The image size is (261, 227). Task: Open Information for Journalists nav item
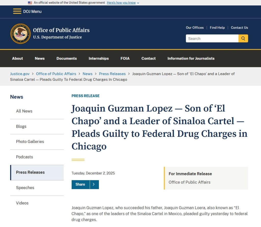point(191,58)
